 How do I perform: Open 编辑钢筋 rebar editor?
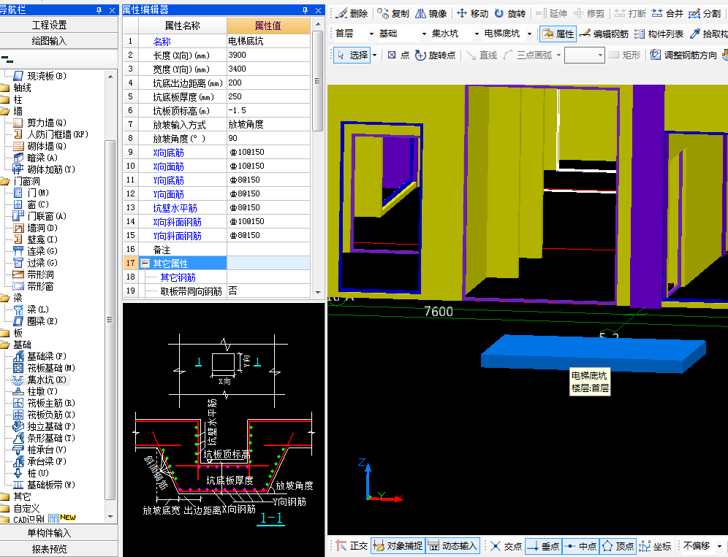(604, 34)
